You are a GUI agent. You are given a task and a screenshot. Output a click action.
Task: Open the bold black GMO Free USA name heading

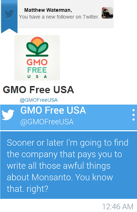pos(39,90)
